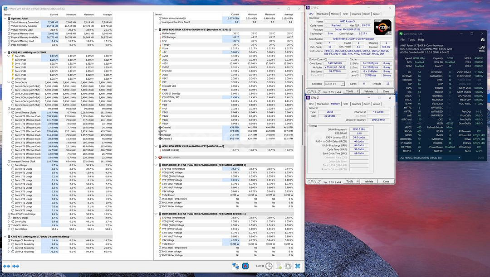Take ZenTimings screenshot with camera icon
490x277 pixels.
483,39
